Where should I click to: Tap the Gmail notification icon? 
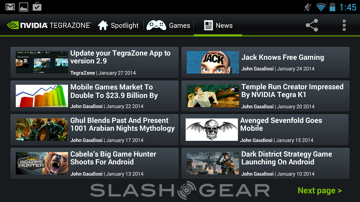(10, 7)
